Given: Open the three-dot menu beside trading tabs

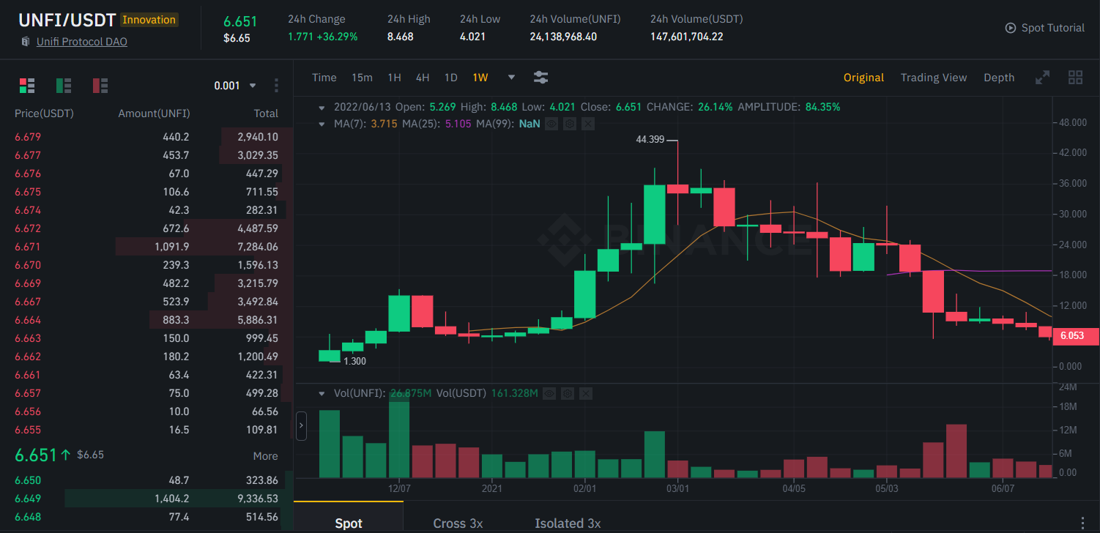Looking at the screenshot, I should (x=1082, y=523).
